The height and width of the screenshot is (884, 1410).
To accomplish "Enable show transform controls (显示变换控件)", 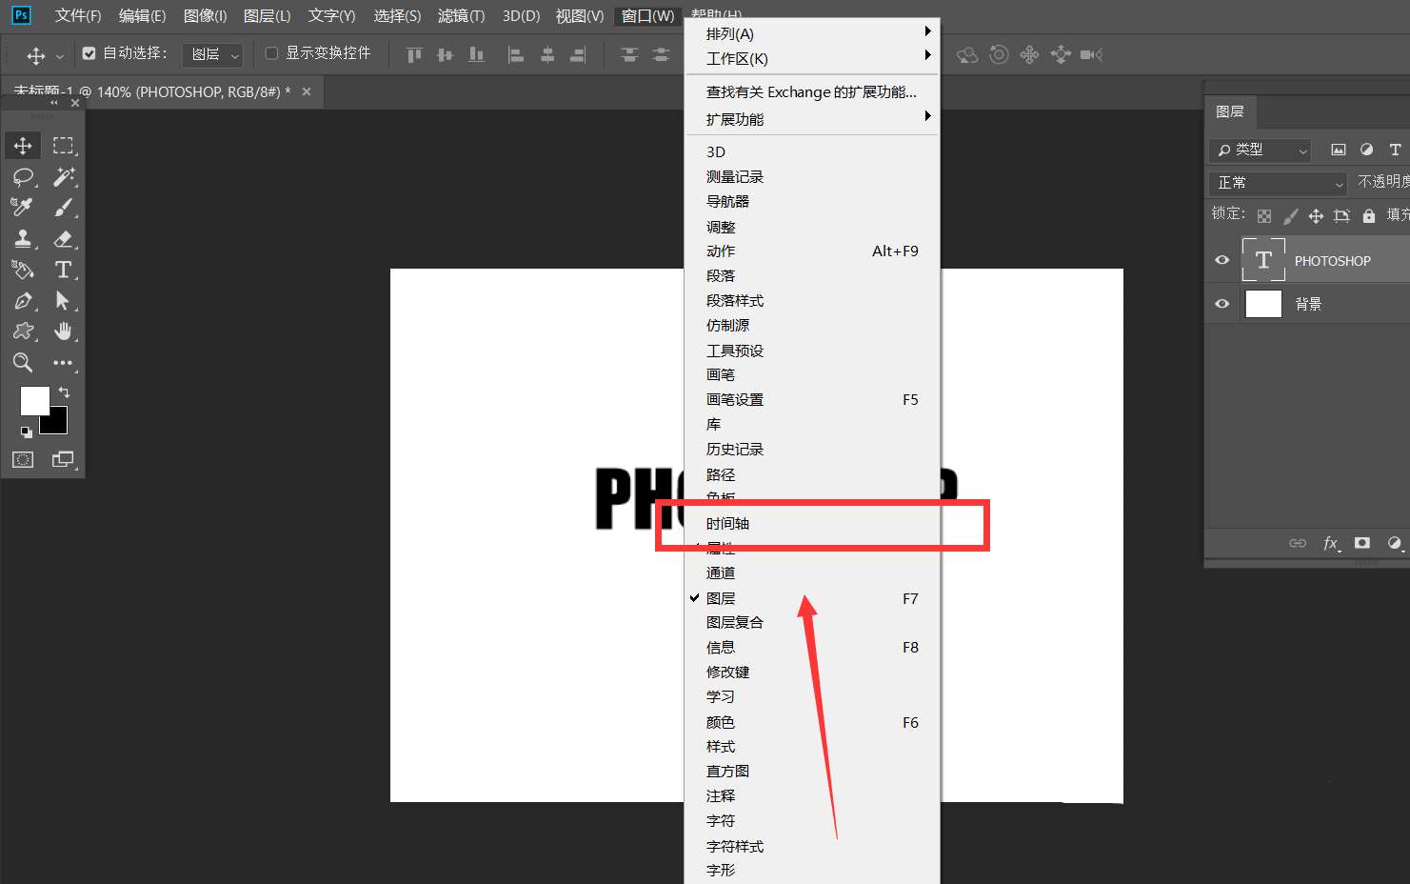I will pos(271,53).
